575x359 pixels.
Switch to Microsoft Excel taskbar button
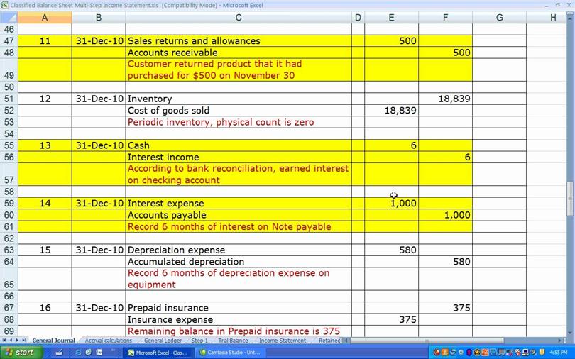tap(158, 353)
